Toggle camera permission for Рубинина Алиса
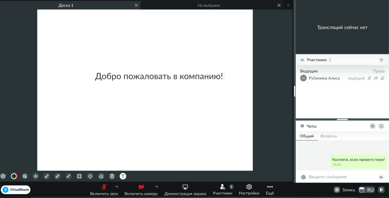 click(376, 78)
